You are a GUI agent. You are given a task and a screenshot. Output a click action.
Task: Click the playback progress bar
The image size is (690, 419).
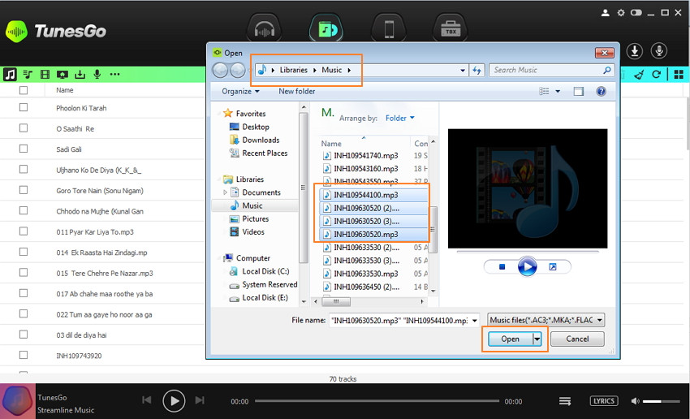[377, 401]
